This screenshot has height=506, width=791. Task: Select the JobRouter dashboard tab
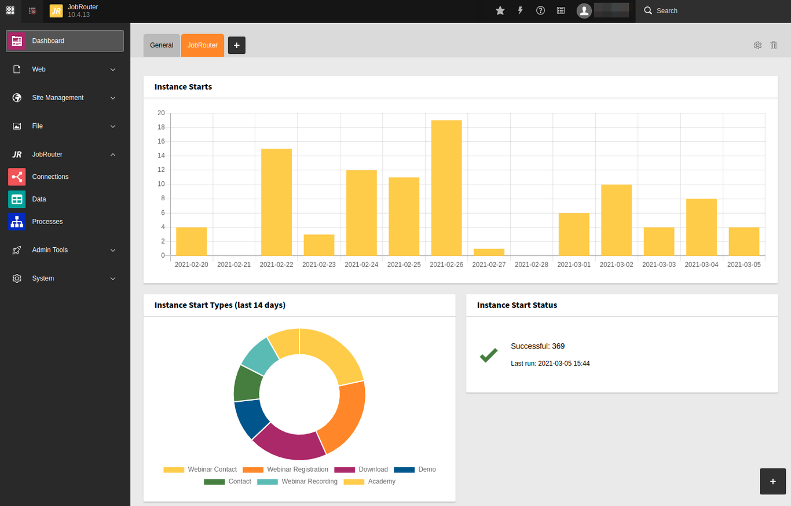click(x=202, y=45)
